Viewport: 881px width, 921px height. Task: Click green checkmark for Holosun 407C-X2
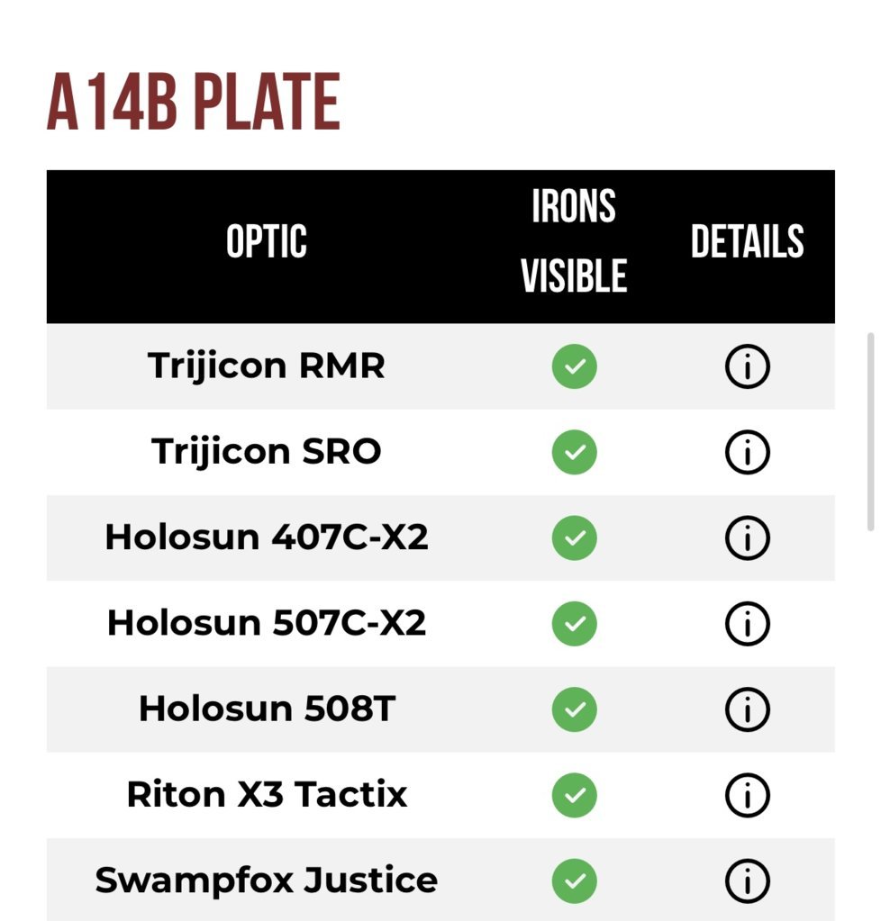coord(574,538)
